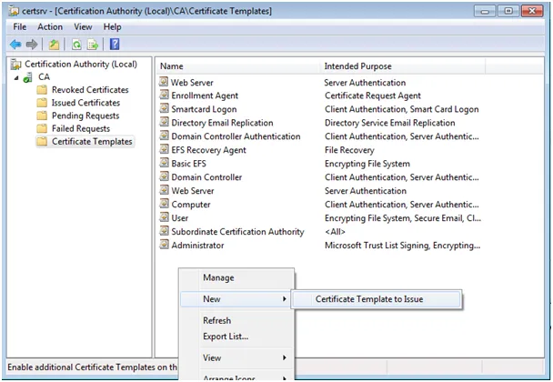553x382 pixels.
Task: Click the <All> intended purpose text
Action: [335, 232]
